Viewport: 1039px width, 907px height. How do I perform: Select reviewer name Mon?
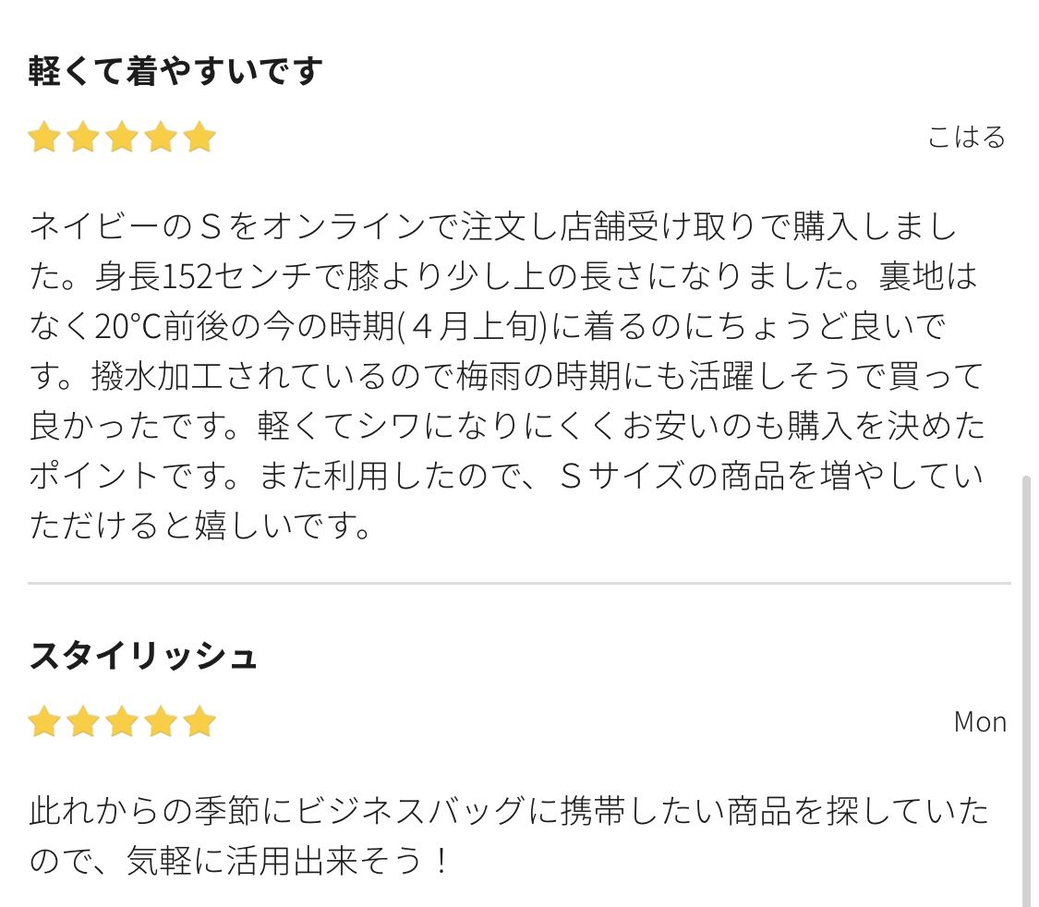pyautogui.click(x=980, y=722)
